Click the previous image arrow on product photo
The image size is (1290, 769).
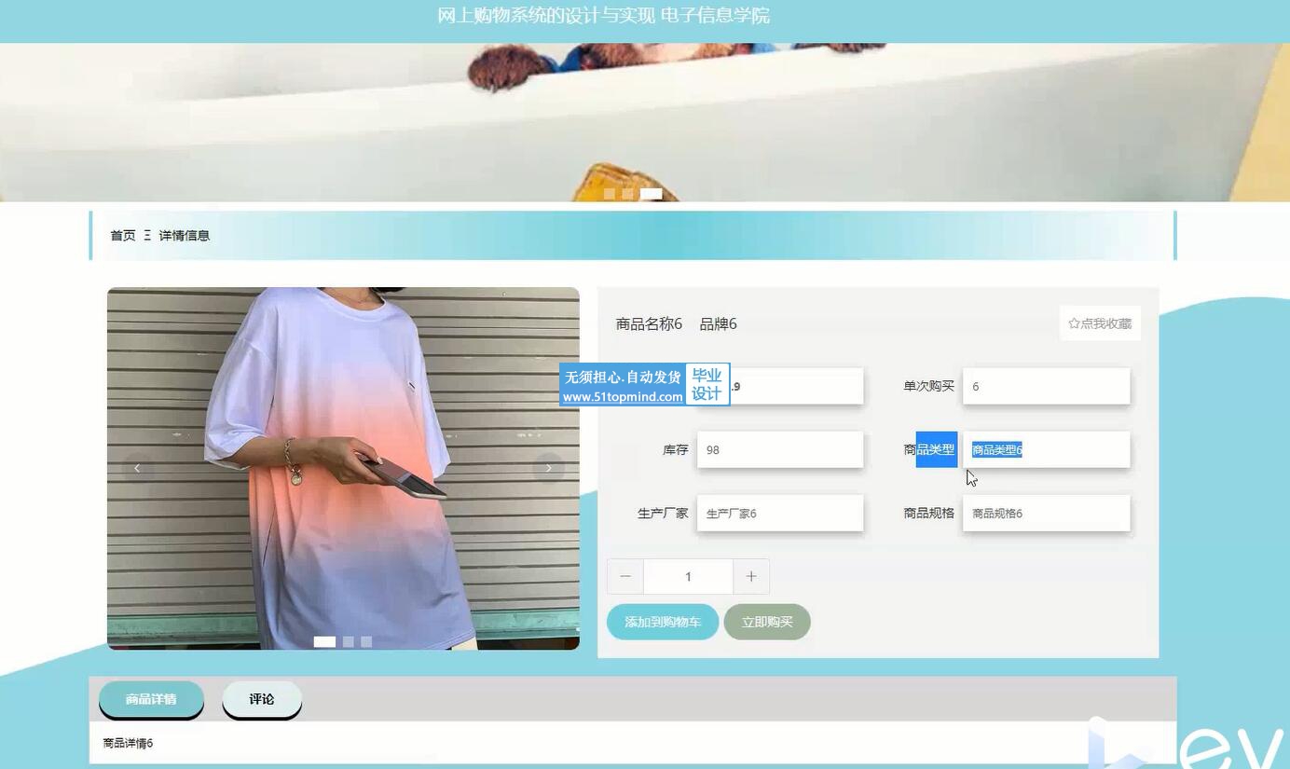point(137,468)
